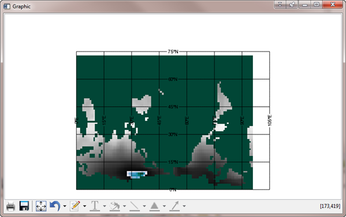The image size is (346, 217).
Task: Select the straight line drawing tool
Action: pyautogui.click(x=135, y=206)
